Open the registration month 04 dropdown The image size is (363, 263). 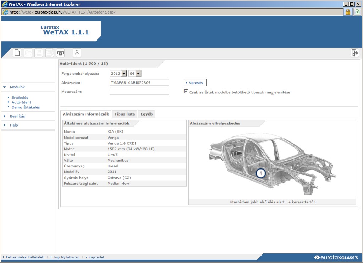point(138,74)
